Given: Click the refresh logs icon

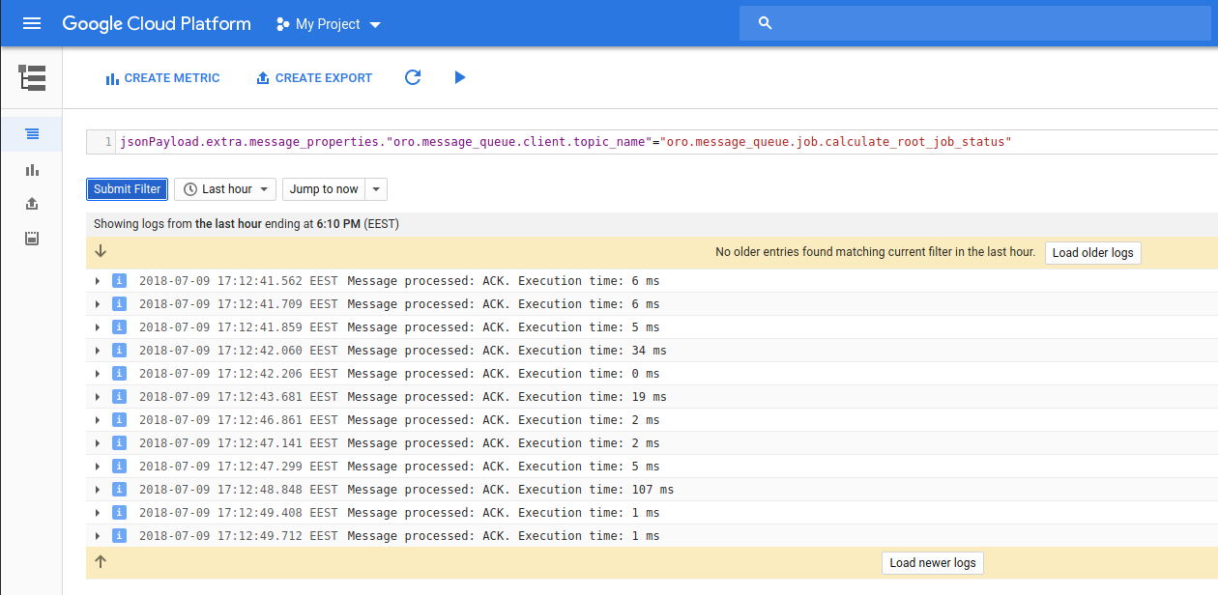Looking at the screenshot, I should 413,77.
